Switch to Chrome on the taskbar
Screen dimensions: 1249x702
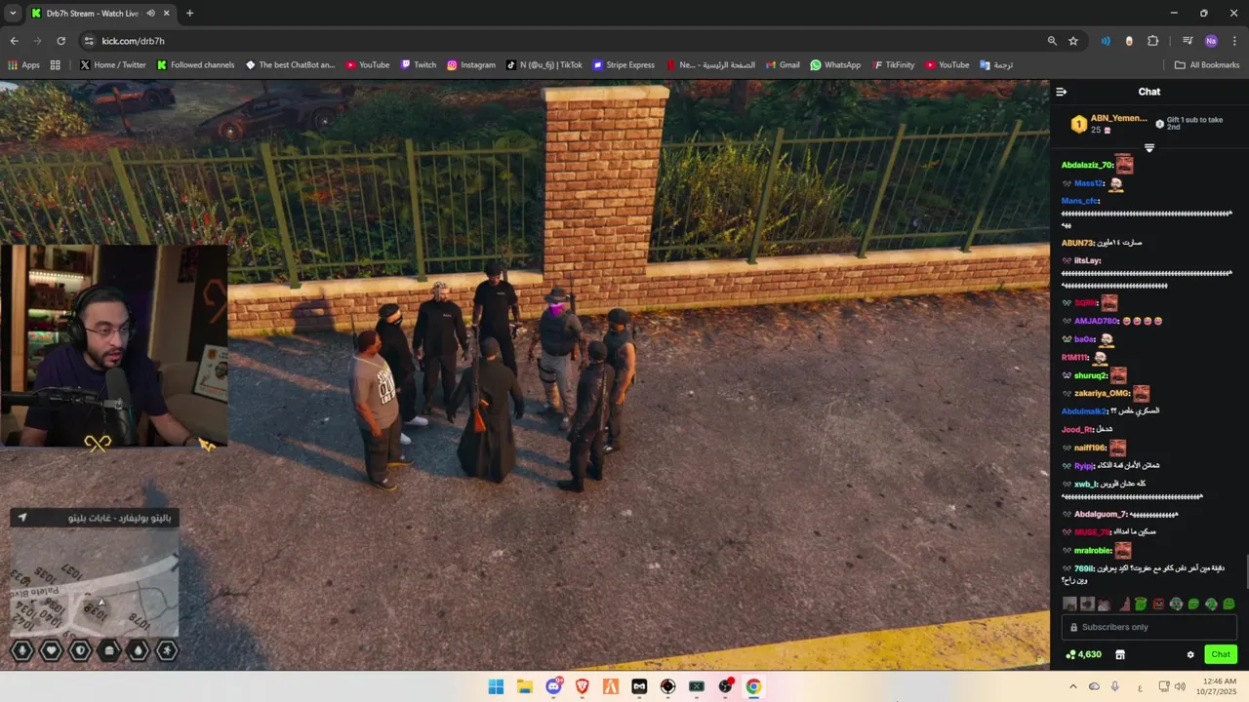point(753,686)
